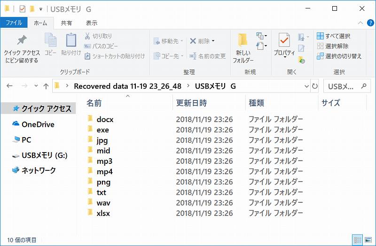Open address bar history dropdown

pyautogui.click(x=306, y=86)
